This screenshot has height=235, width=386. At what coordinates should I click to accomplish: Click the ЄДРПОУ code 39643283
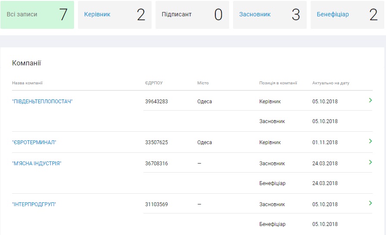[156, 102]
